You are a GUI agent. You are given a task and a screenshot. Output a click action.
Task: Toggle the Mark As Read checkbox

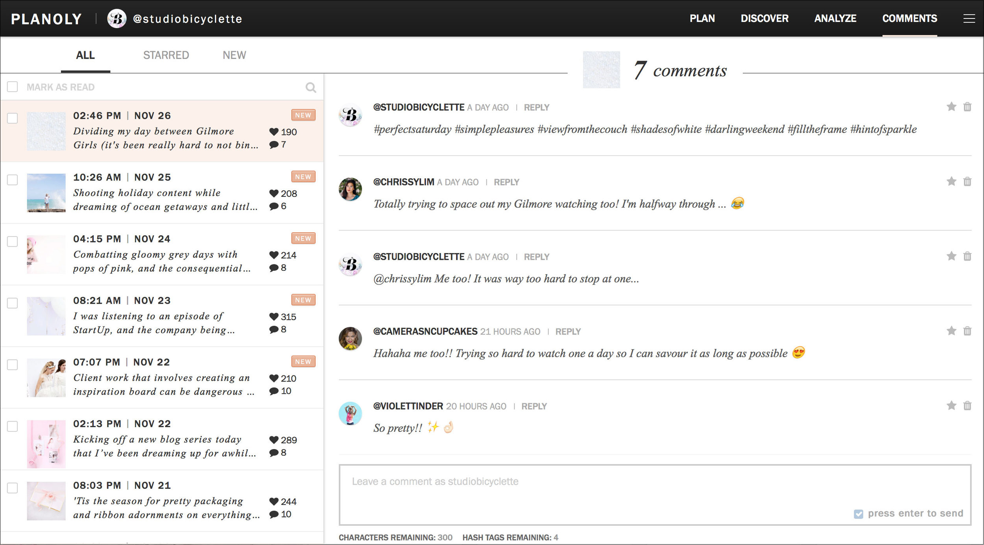13,86
